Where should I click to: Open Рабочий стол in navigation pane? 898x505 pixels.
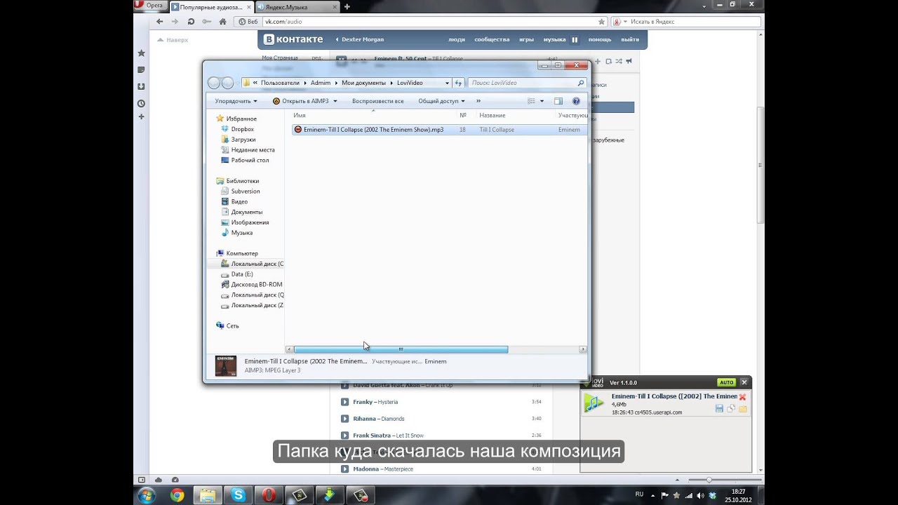click(x=250, y=160)
